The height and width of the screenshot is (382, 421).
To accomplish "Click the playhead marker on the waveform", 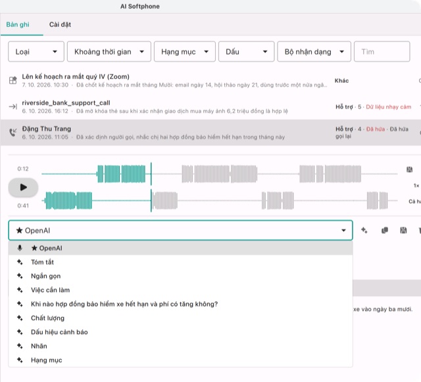I will coord(151,187).
